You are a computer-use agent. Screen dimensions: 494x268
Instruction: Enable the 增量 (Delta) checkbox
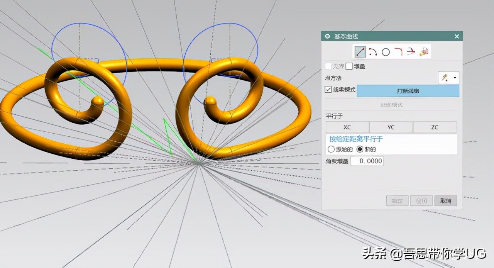pos(349,66)
